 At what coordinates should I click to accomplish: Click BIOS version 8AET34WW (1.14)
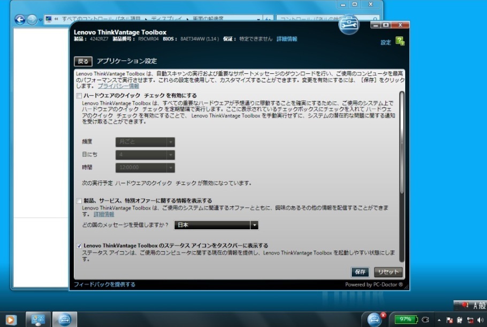[x=200, y=39]
